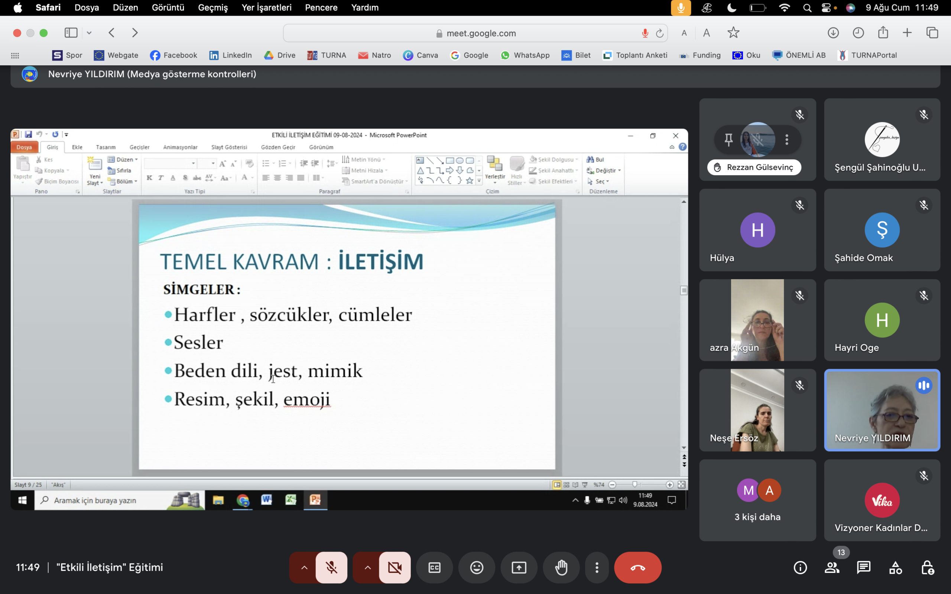Open the WhatsApp bookmark link
Screen dimensions: 951x594
[x=525, y=55]
